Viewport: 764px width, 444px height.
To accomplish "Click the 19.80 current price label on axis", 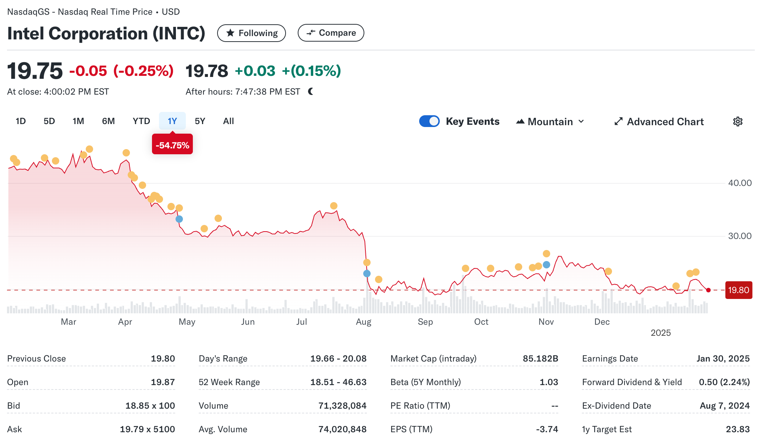I will [738, 290].
